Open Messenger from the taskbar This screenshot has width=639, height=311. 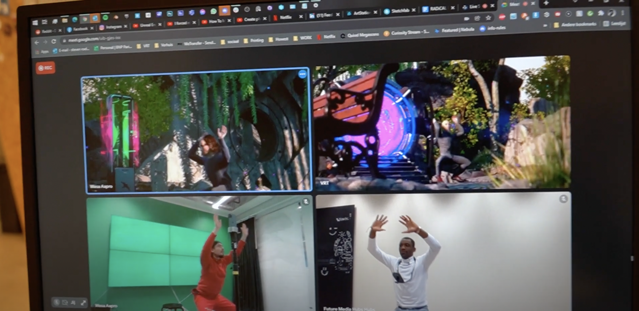click(202, 12)
